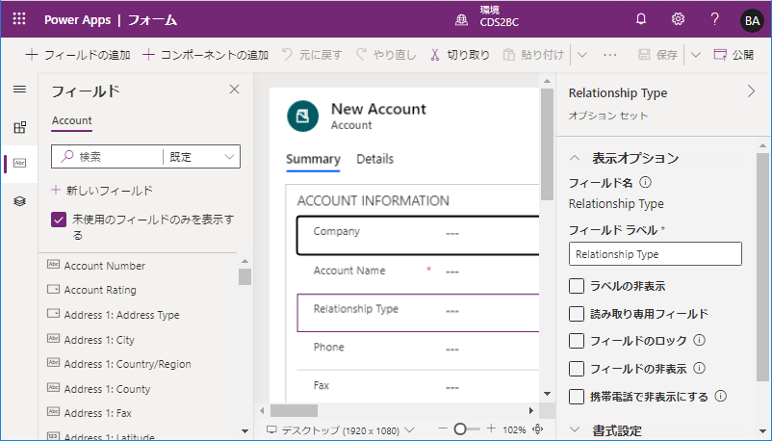Click the フィールドのロック info icon
772x441 pixels.
coord(699,340)
